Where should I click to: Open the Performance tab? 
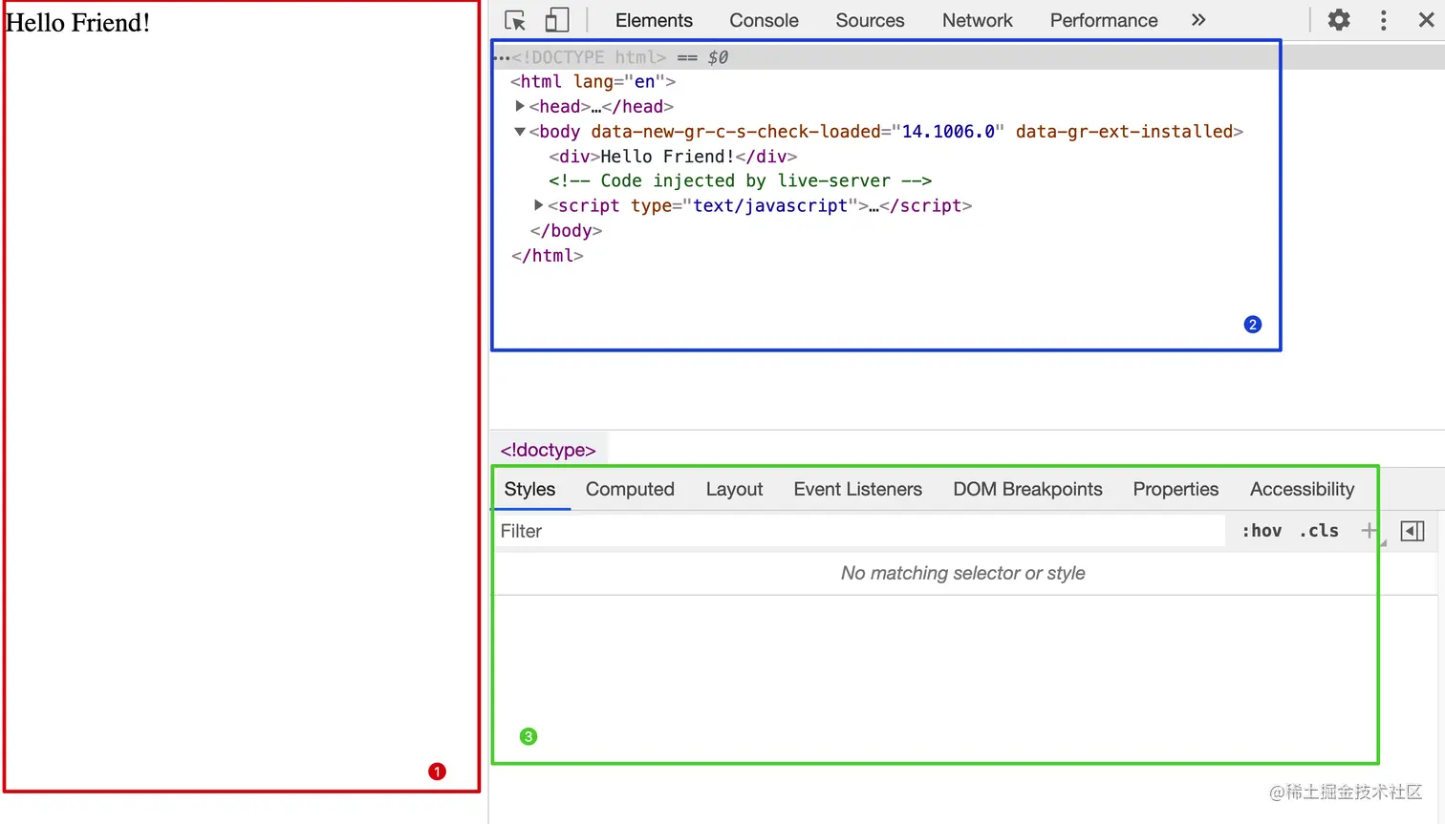[1104, 20]
